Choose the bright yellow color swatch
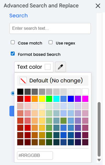The width and height of the screenshot is (105, 165). coord(42,99)
